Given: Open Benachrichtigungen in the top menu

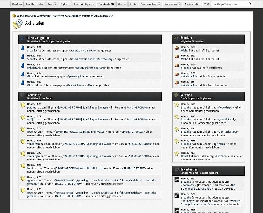Looking at the screenshot, I should (84, 4).
